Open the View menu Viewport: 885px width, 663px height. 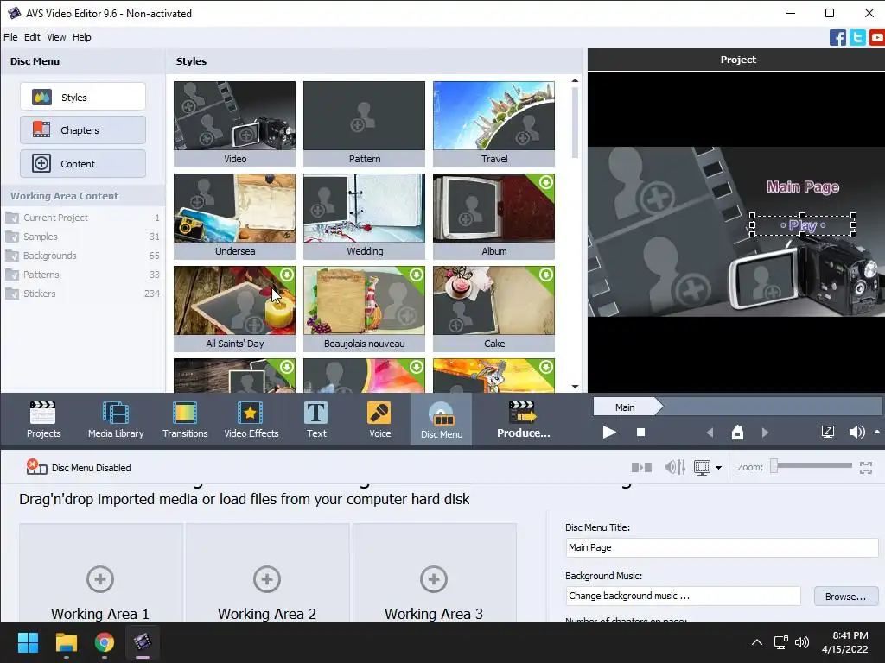tap(56, 37)
